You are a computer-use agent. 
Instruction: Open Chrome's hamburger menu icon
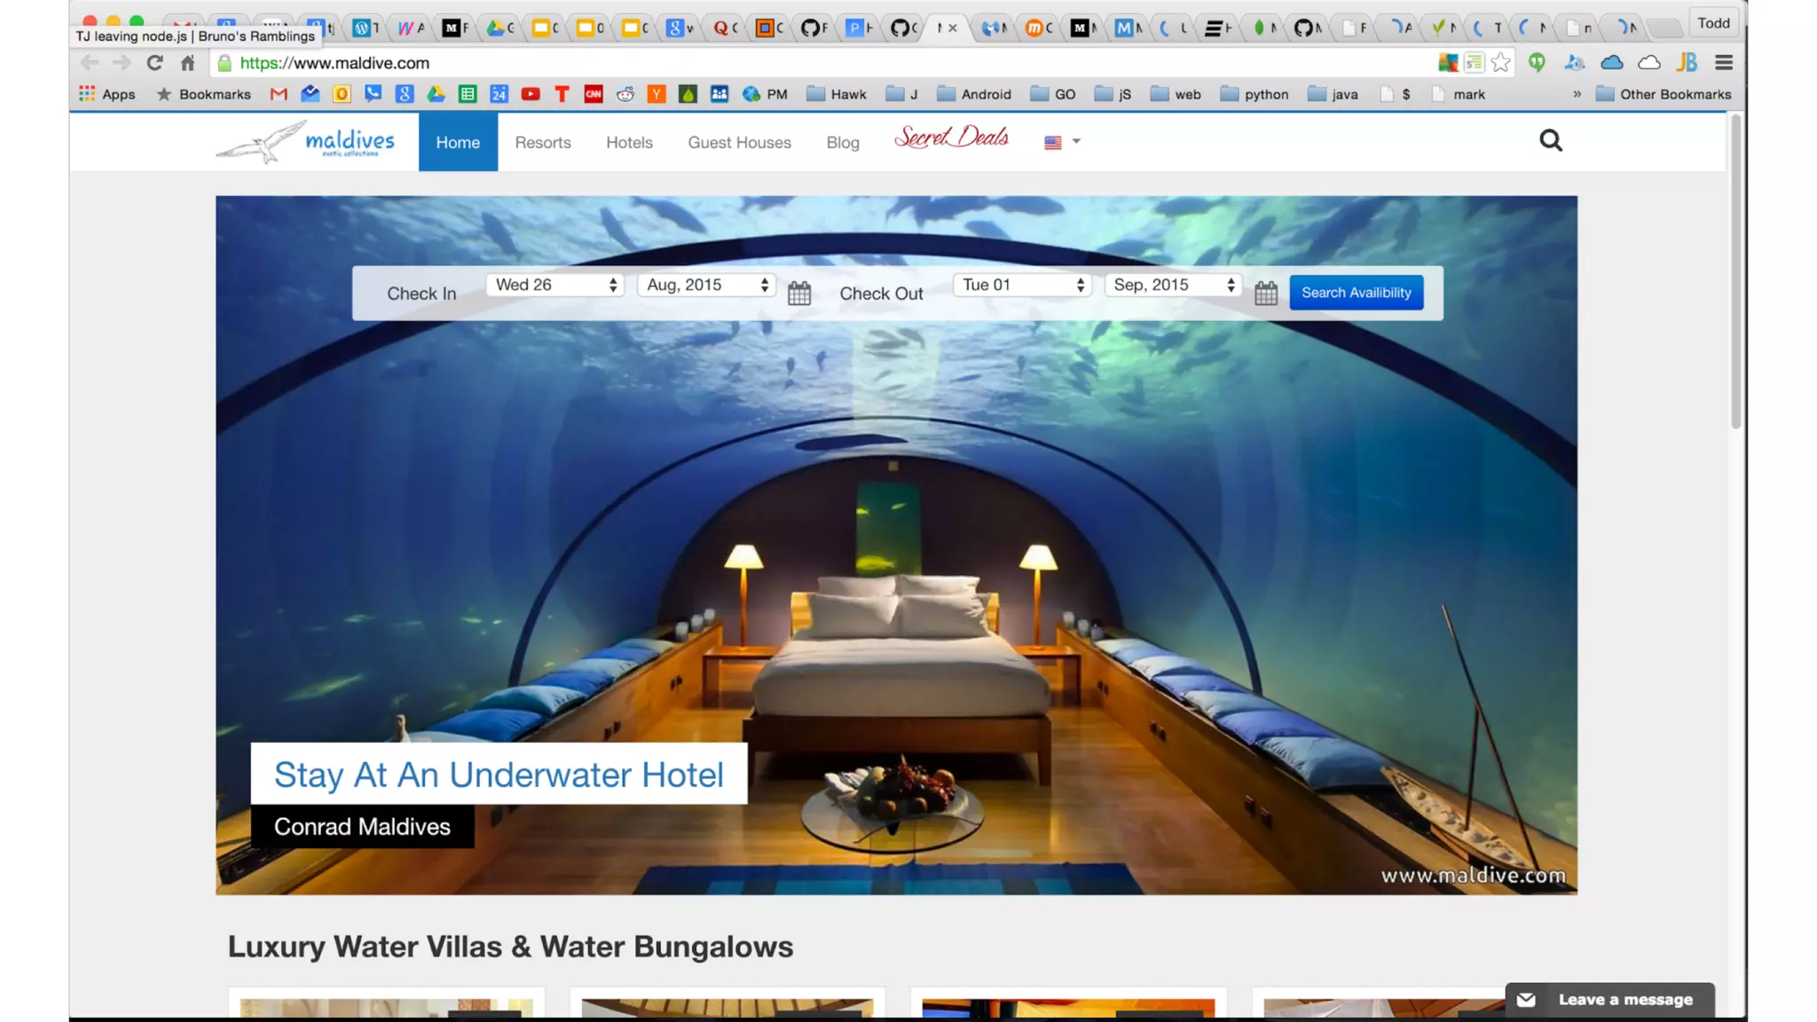1723,62
